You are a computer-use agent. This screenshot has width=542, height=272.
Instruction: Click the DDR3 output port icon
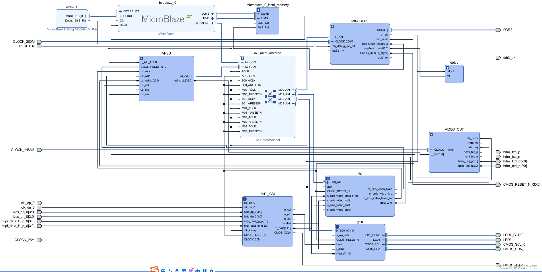point(498,30)
